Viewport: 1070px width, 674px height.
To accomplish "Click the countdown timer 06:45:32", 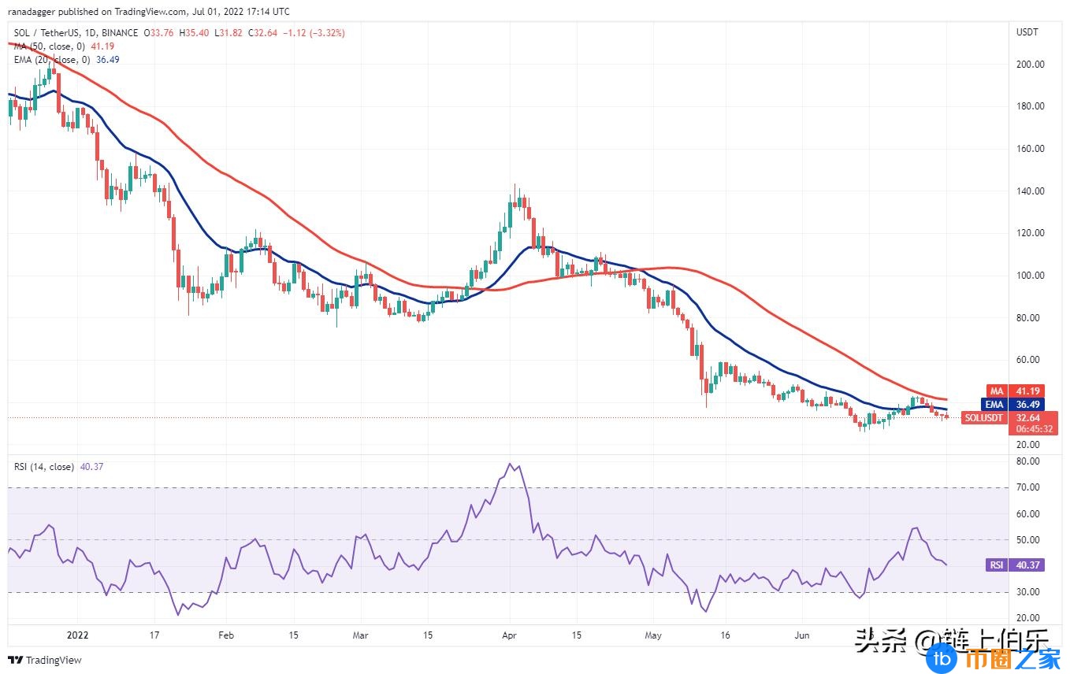I will [x=1034, y=429].
